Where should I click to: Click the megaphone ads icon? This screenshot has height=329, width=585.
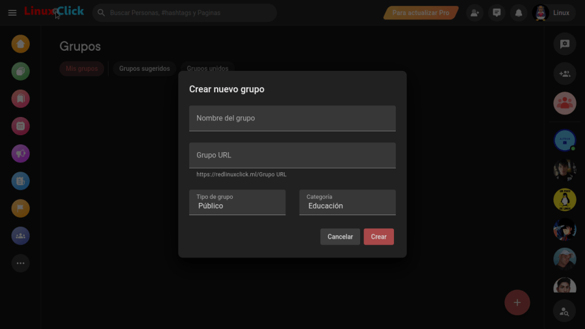point(21,153)
